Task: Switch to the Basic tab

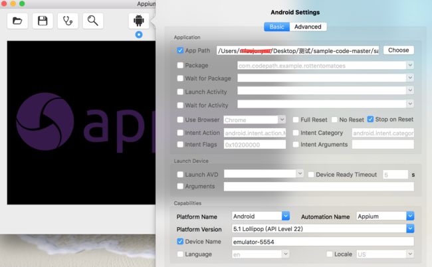Action: tap(276, 27)
